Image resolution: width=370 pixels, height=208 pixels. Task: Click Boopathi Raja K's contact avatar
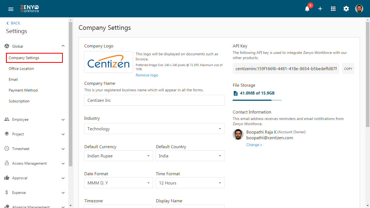click(x=238, y=134)
